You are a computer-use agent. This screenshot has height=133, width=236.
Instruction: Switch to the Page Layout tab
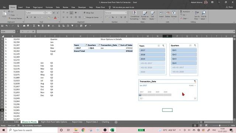point(38,7)
